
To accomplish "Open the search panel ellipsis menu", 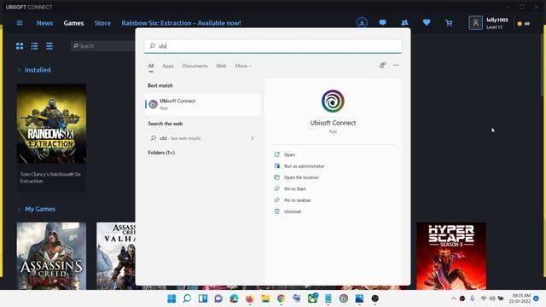I will point(396,65).
